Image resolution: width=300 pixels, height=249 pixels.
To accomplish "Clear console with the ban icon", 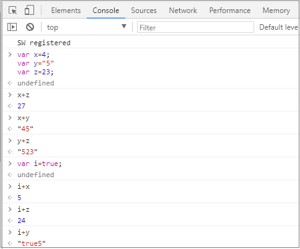I will 30,27.
